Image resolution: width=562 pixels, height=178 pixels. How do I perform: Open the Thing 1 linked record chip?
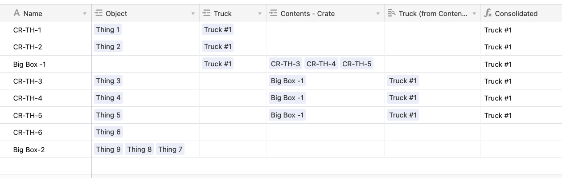tap(108, 30)
